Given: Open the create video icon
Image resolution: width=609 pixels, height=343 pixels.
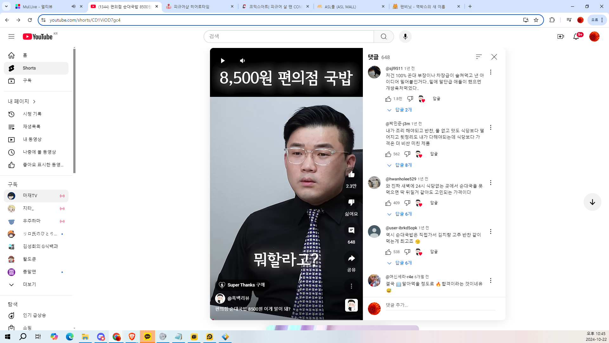Looking at the screenshot, I should 560,37.
